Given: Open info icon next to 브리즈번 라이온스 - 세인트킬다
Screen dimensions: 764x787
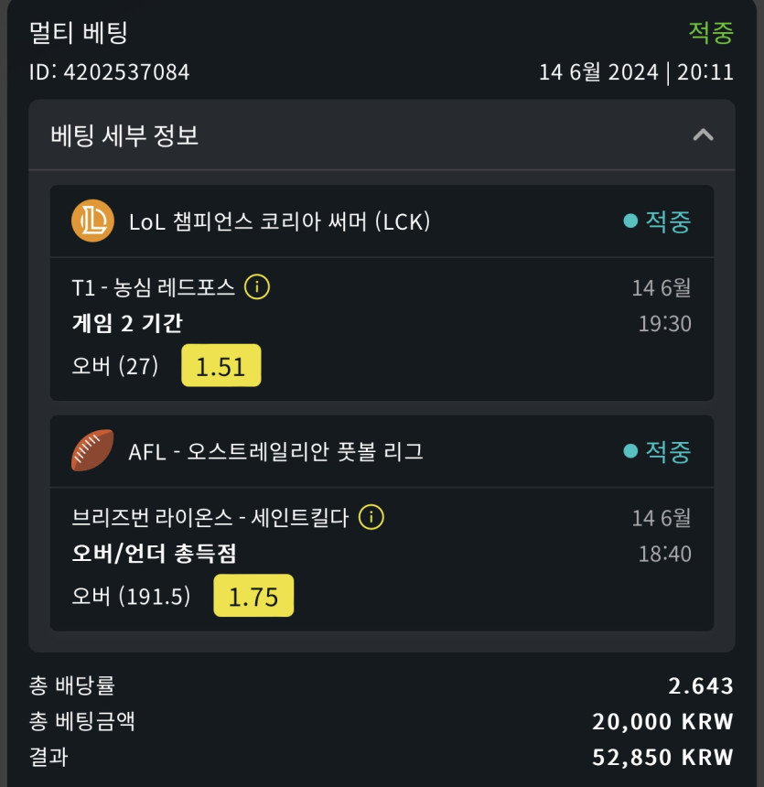Looking at the screenshot, I should tap(371, 517).
